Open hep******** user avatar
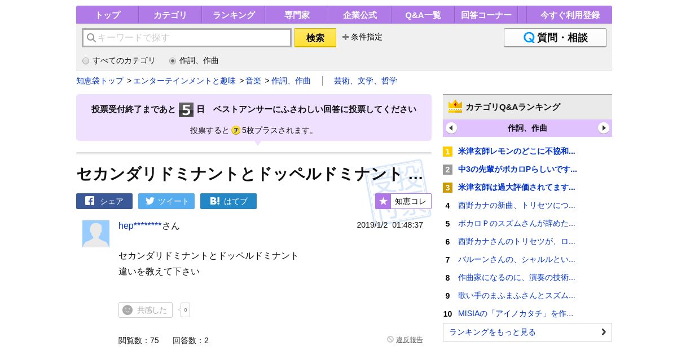The height and width of the screenshot is (355, 677). point(96,234)
